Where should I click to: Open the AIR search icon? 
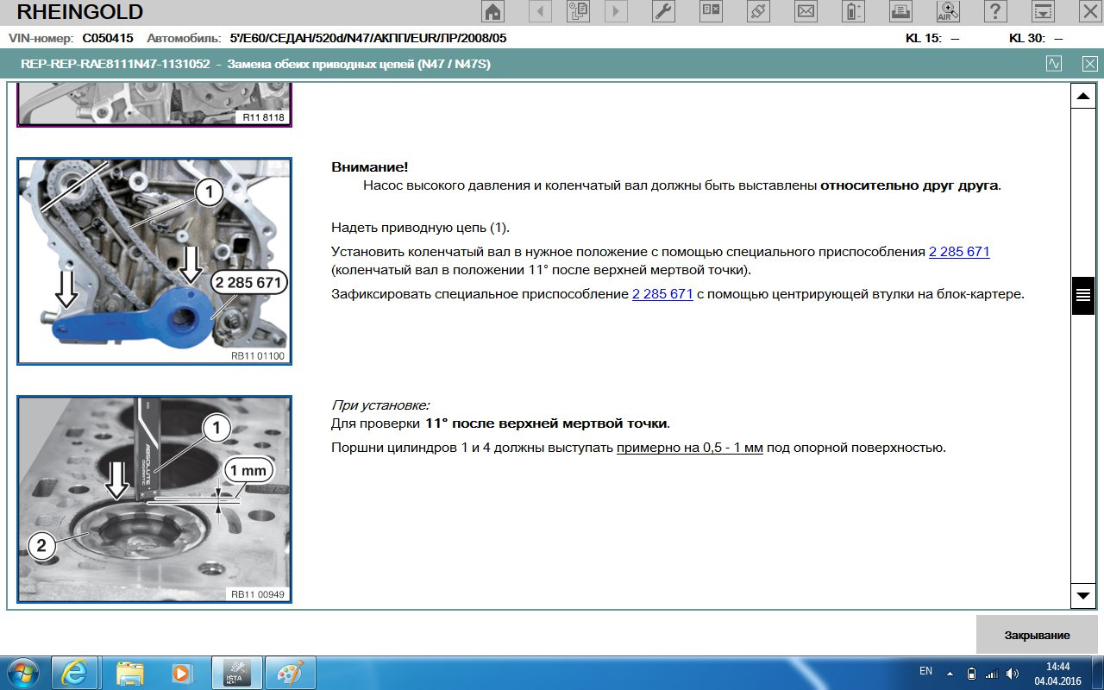coord(948,11)
